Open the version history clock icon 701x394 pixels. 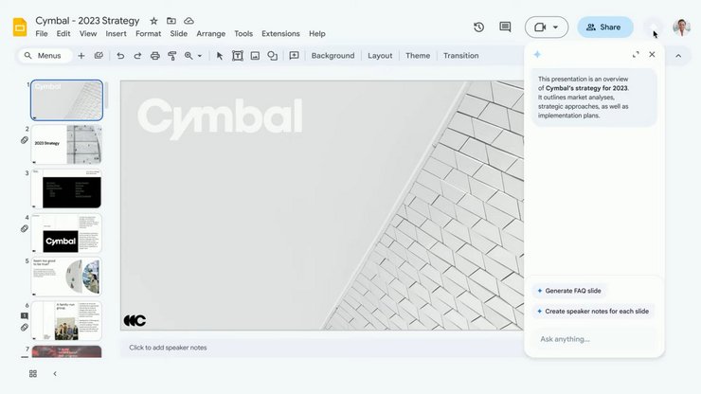[478, 27]
